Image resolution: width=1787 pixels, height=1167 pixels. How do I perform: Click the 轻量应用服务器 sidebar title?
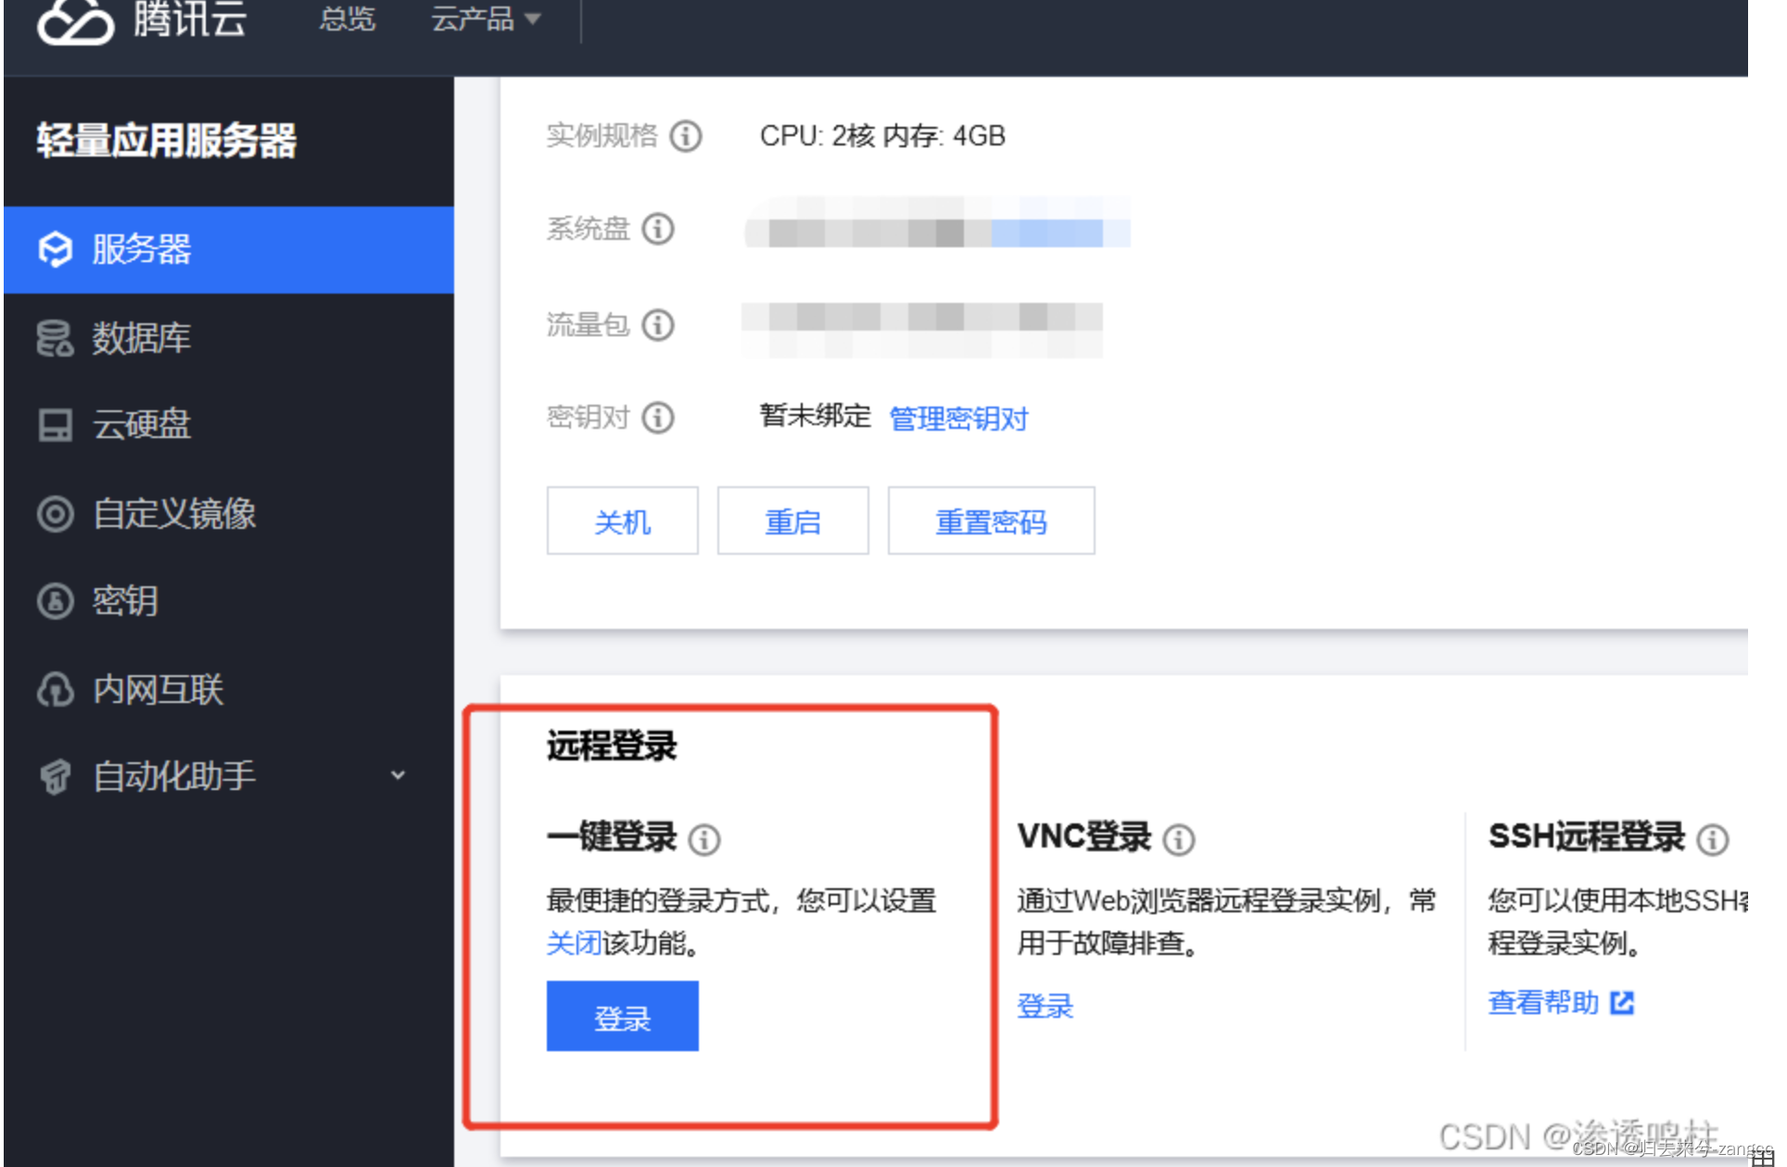tap(167, 141)
